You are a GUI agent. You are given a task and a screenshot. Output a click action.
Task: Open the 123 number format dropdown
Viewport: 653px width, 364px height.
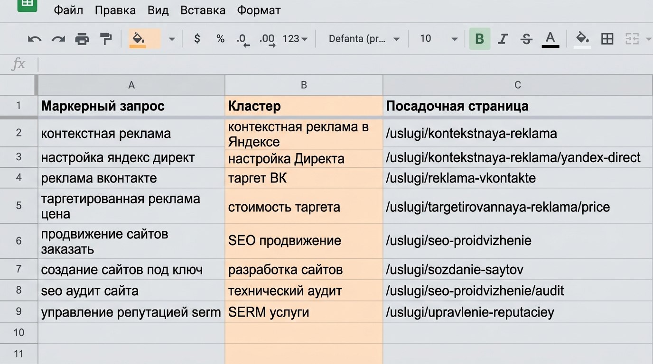tap(295, 39)
